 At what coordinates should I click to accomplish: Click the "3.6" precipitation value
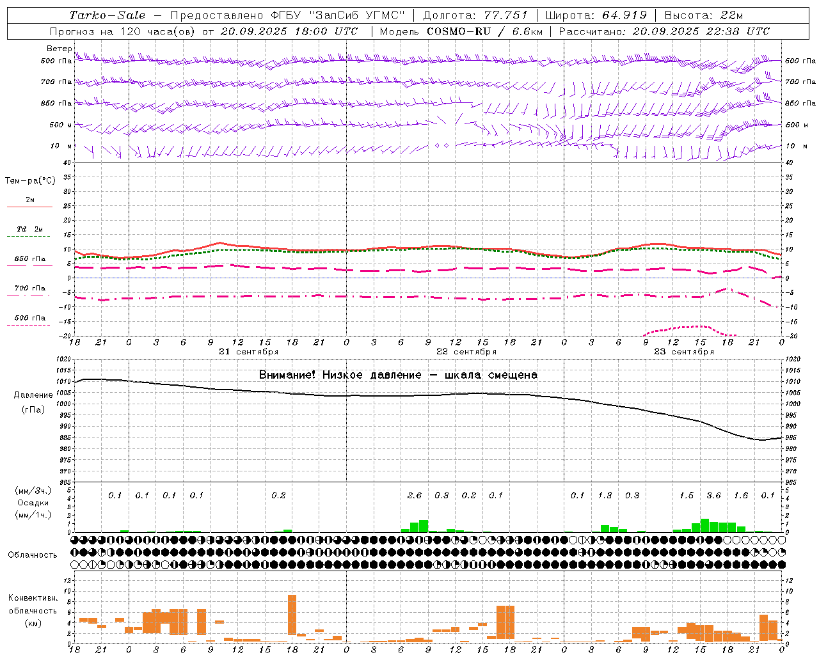713,495
